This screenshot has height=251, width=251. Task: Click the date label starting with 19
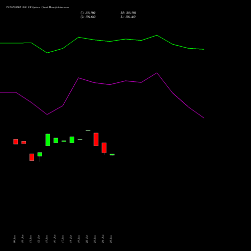tap(79, 239)
